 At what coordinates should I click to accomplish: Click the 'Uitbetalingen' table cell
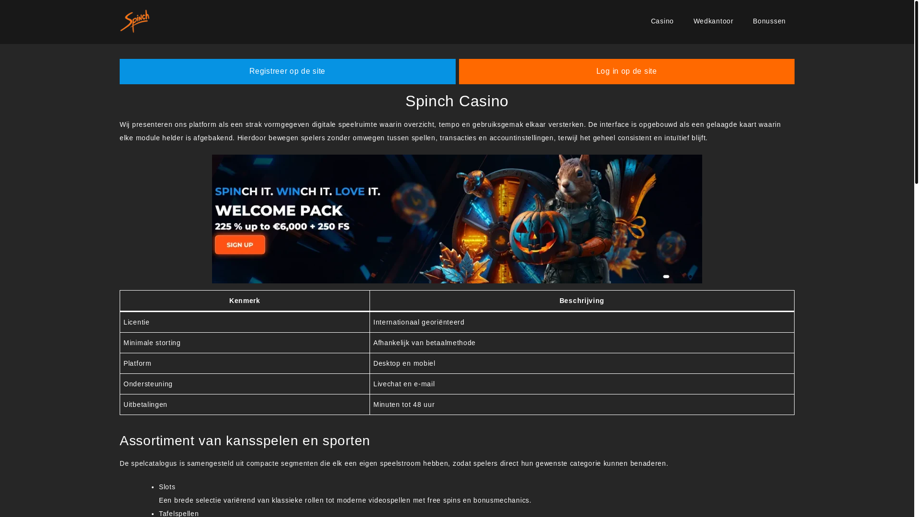pos(245,405)
